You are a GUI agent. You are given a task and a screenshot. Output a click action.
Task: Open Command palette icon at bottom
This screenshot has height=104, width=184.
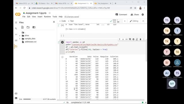coord(16,94)
